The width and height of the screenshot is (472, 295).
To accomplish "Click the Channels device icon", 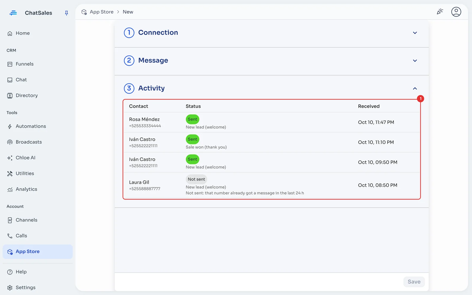I will [10, 220].
